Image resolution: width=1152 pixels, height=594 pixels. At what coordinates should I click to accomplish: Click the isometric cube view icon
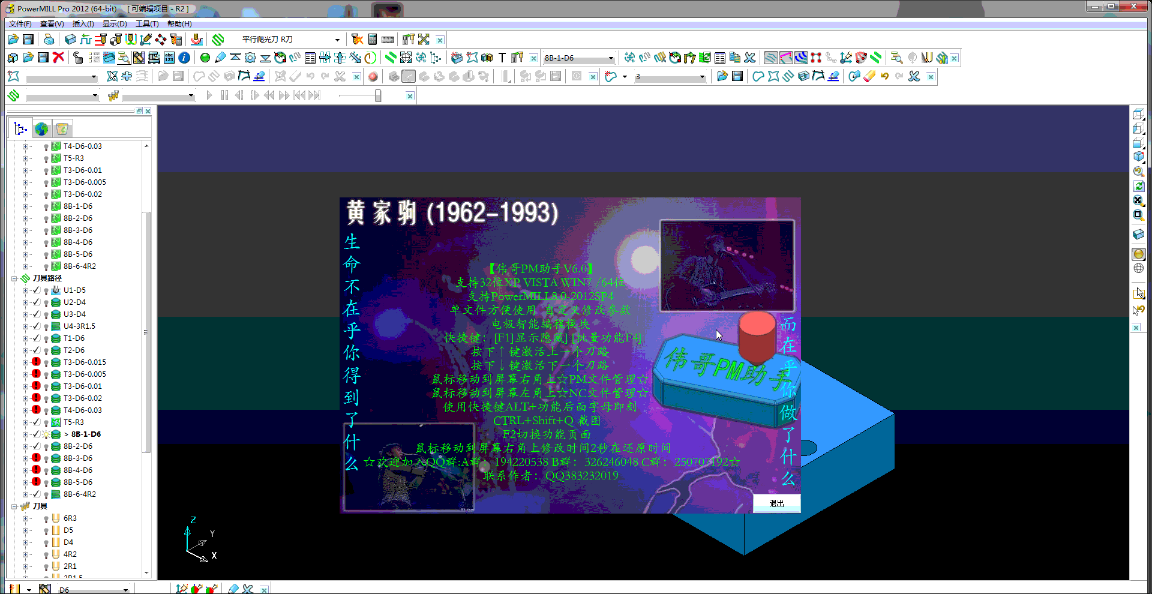click(1138, 157)
